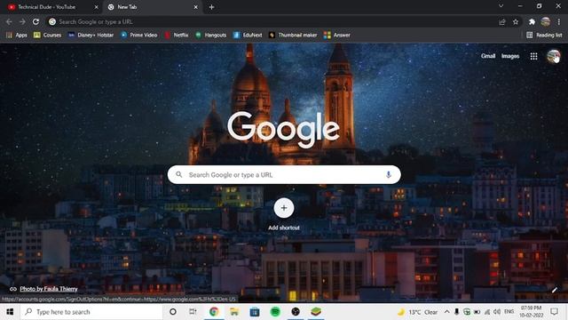Open the Google apps grid
This screenshot has width=568, height=320.
point(533,56)
